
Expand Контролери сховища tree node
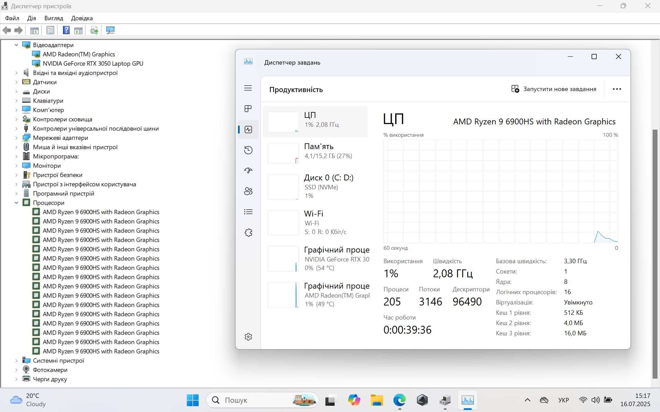tap(16, 119)
